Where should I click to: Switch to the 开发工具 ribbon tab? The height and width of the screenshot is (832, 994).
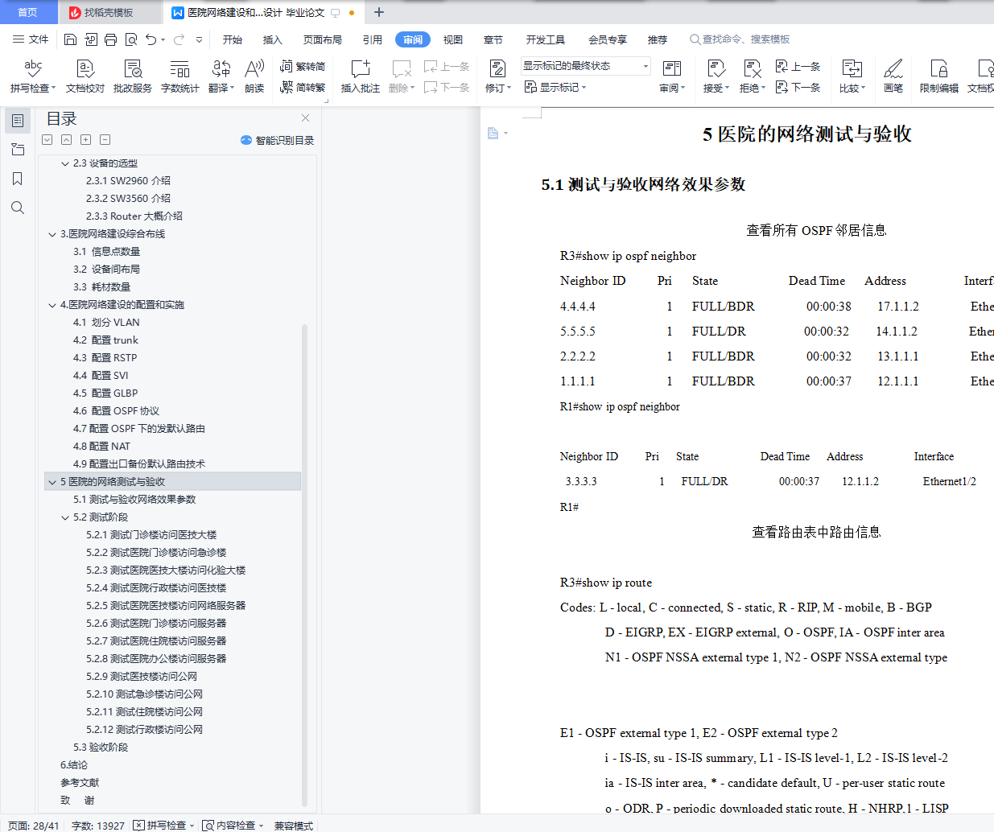[x=546, y=39]
